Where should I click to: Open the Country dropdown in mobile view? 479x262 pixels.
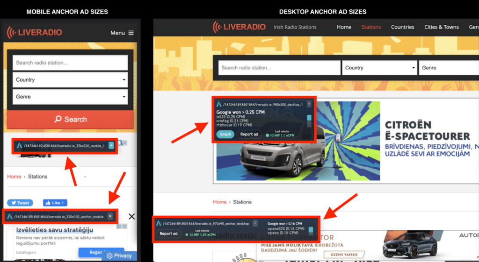[70, 79]
